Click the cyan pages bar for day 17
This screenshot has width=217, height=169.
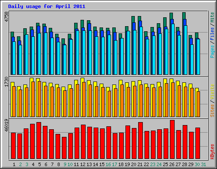click(x=116, y=57)
